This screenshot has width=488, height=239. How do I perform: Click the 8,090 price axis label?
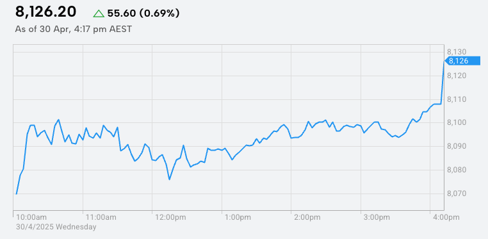457,146
